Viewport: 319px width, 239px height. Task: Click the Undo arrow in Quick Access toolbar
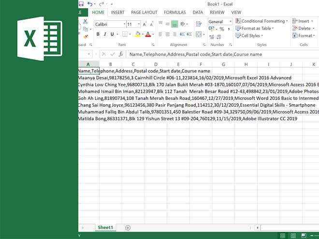90,4
